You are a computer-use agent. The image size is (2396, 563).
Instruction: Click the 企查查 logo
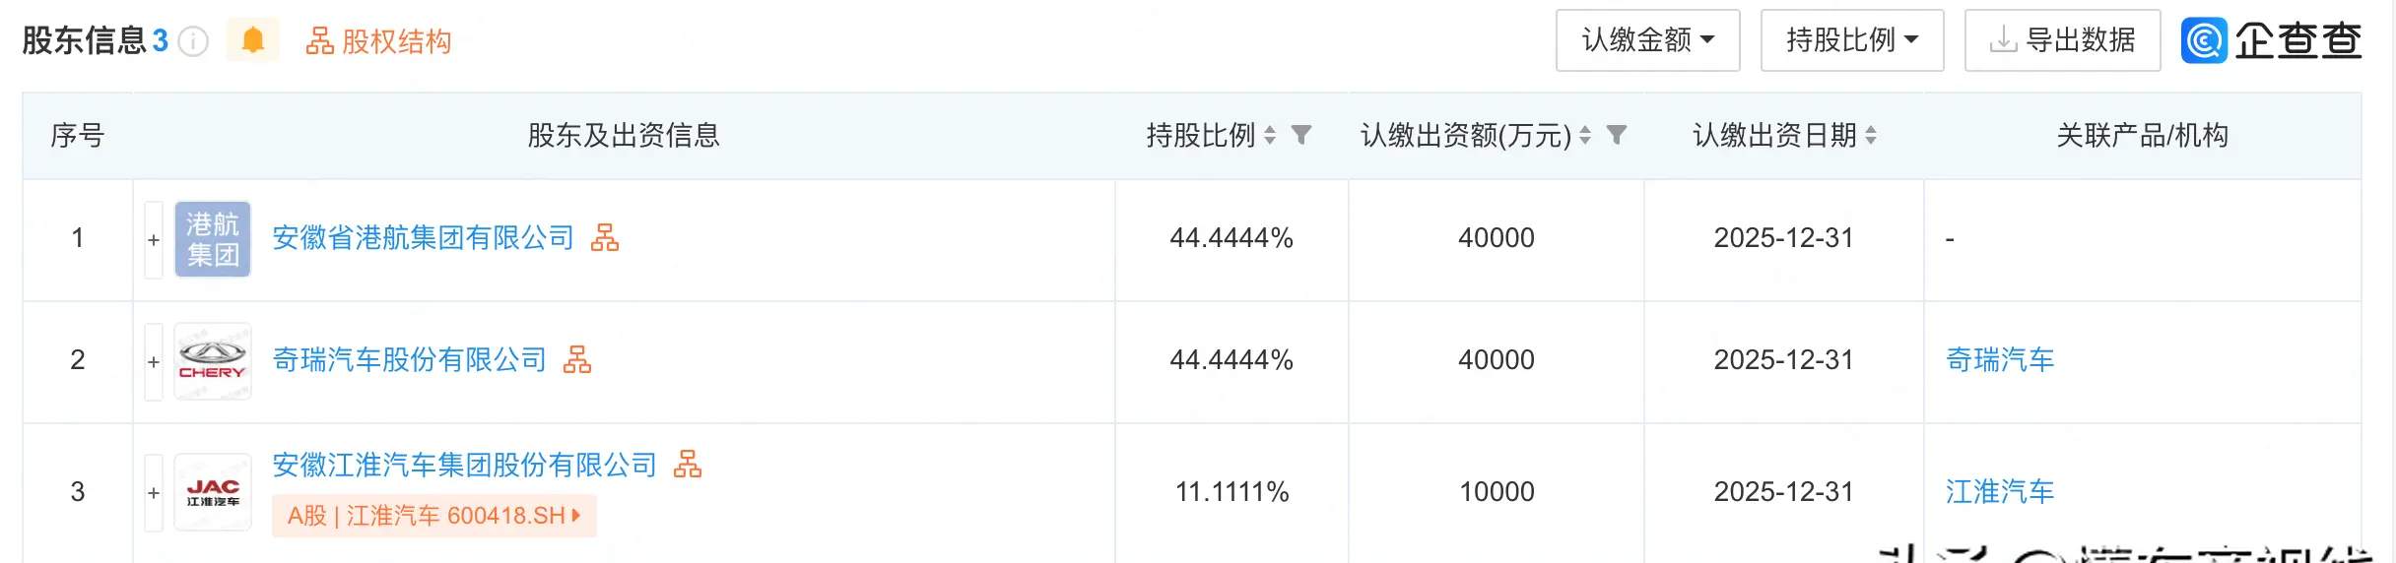point(2271,40)
